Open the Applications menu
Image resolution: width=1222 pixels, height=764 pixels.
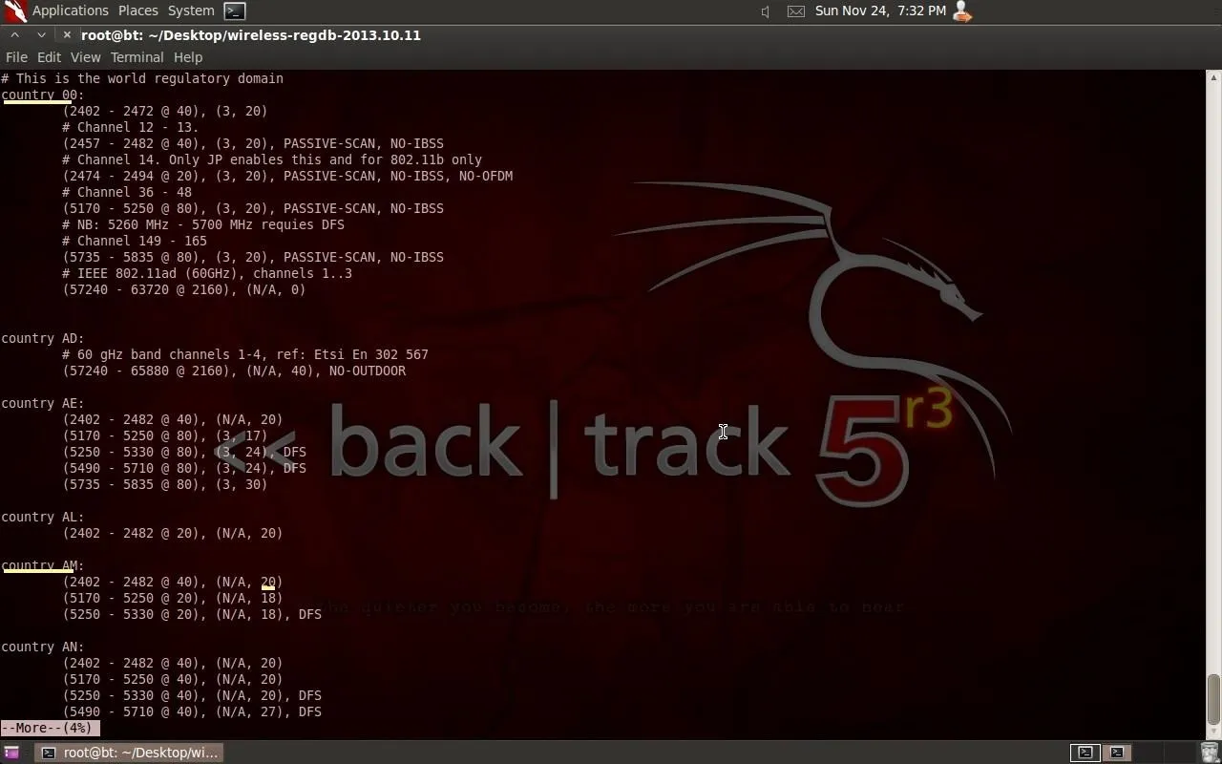70,11
